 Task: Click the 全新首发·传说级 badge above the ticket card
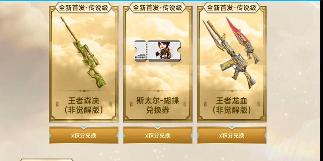[x=157, y=8]
